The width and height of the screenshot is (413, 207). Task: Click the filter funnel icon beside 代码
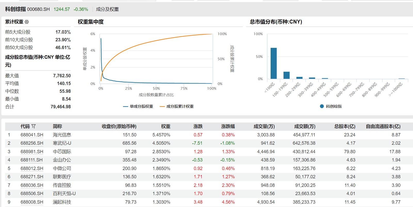point(34,126)
